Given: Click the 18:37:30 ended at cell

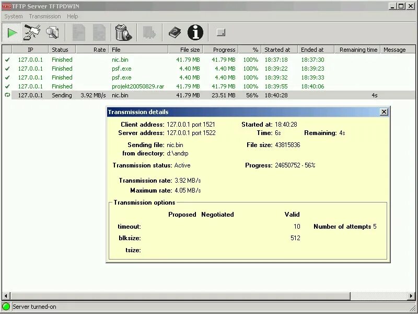Looking at the screenshot, I should coord(312,60).
